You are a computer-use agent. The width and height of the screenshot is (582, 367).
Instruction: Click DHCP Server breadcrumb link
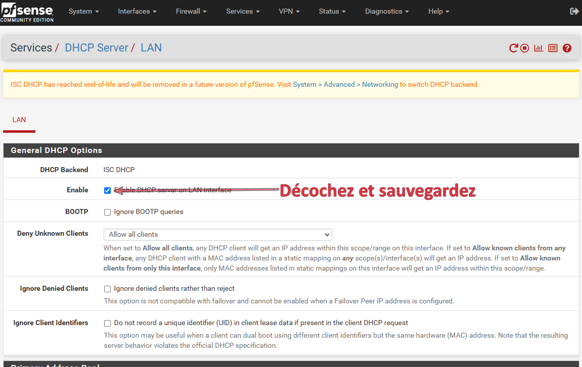(97, 47)
